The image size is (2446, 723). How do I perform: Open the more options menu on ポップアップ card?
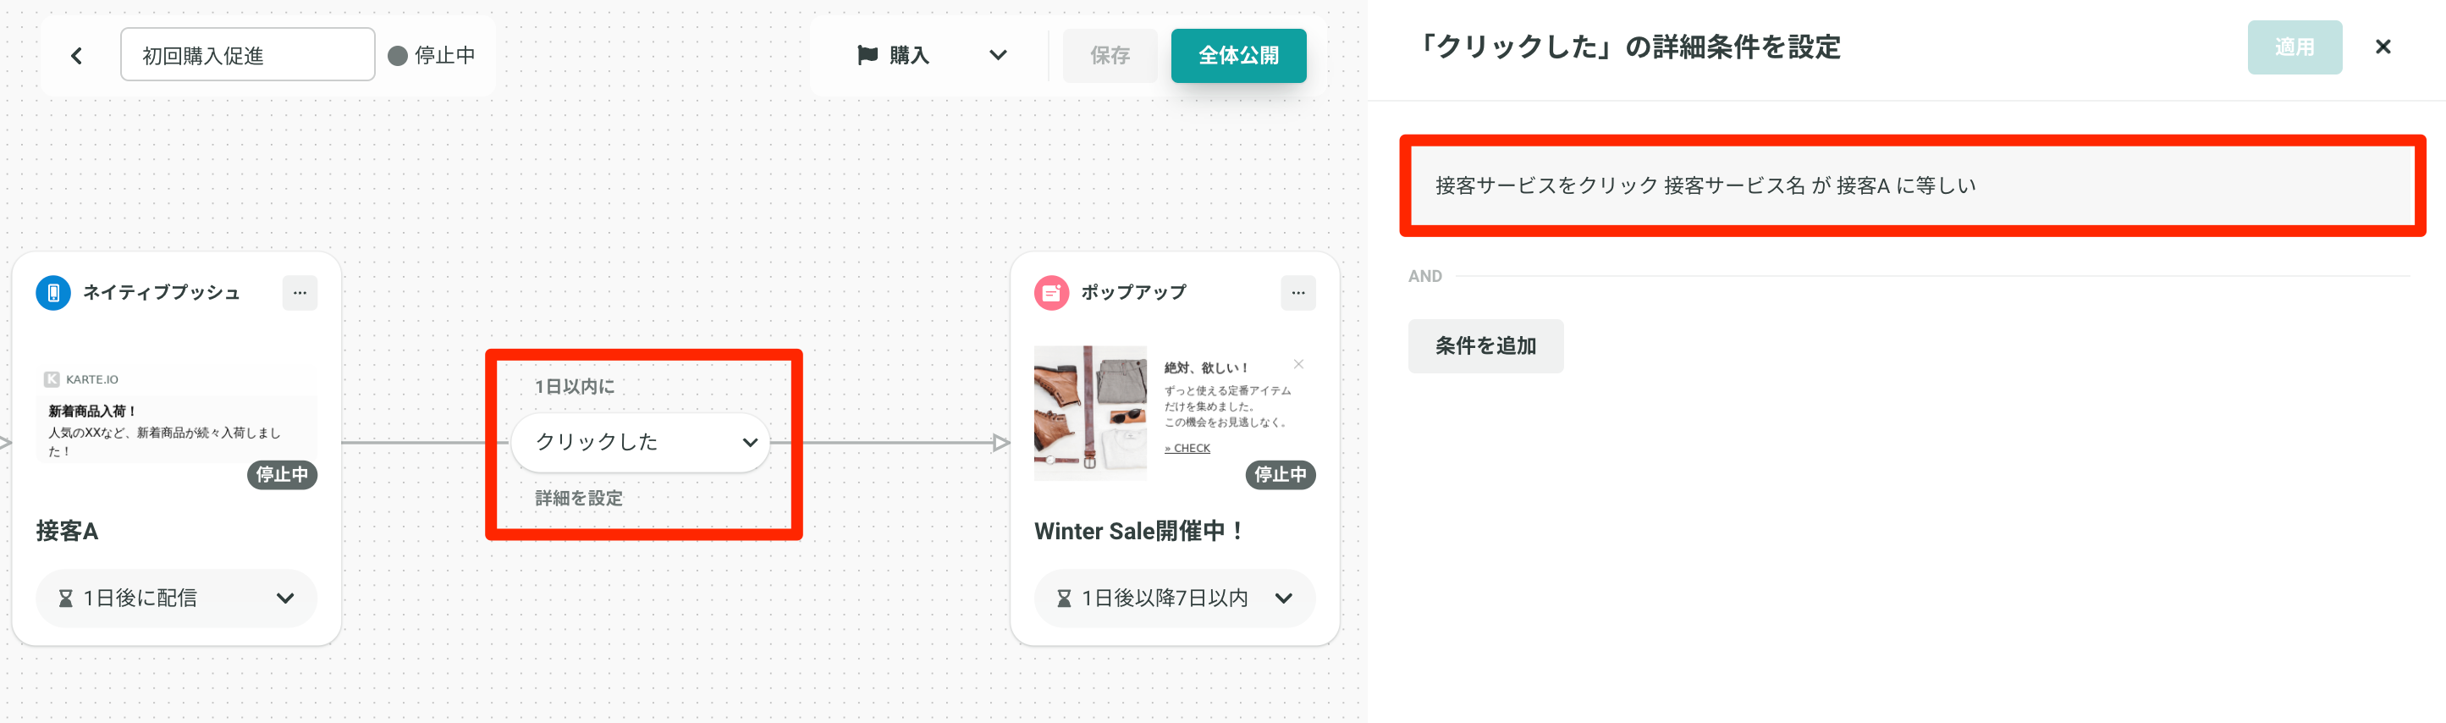click(1298, 293)
